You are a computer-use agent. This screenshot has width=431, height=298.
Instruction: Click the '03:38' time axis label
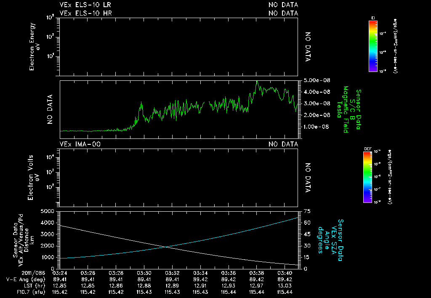click(x=257, y=273)
